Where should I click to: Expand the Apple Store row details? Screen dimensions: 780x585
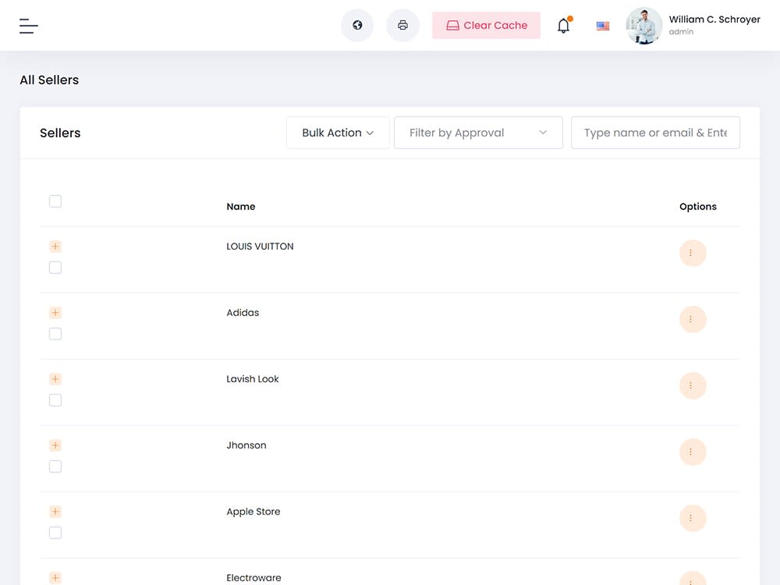[x=55, y=512]
